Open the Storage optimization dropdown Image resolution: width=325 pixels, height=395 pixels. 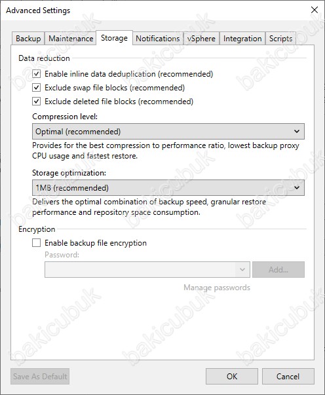coord(168,188)
